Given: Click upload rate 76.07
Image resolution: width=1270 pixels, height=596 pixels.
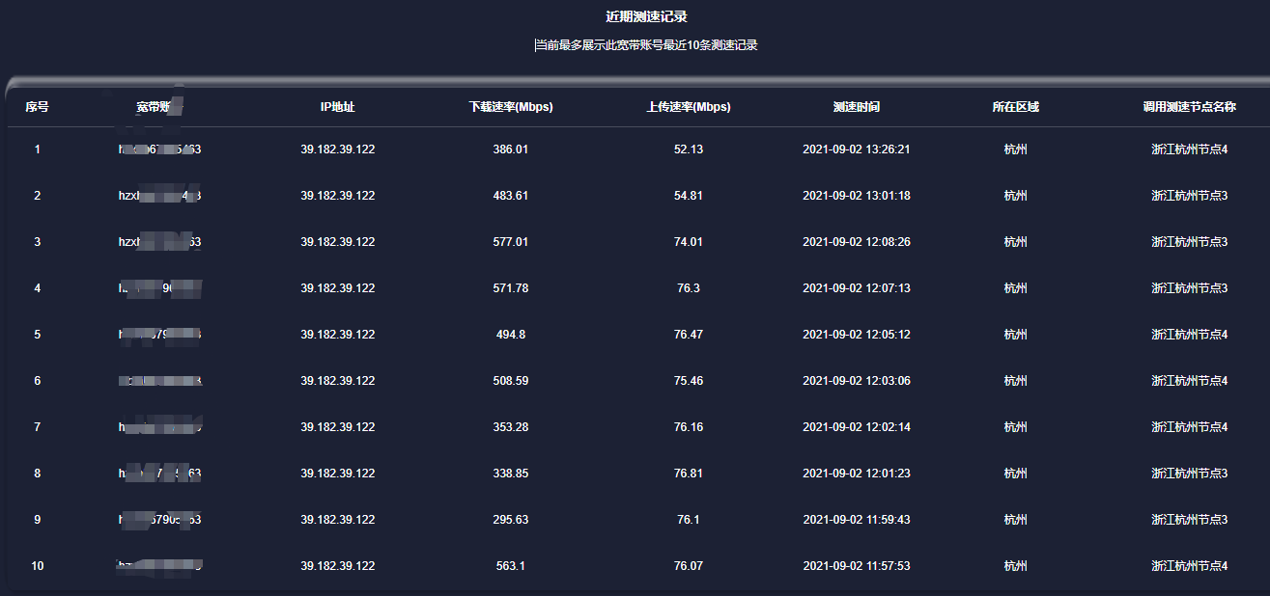Looking at the screenshot, I should [689, 566].
